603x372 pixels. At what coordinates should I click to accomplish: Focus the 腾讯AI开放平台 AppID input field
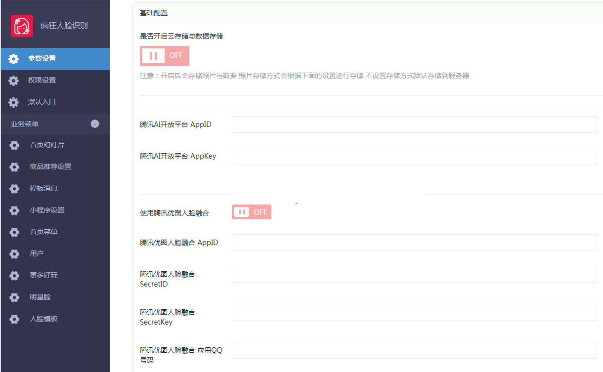[414, 124]
